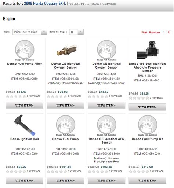Click the sale price $117.02
Screen dimensions: 174x188
pyautogui.click(x=147, y=167)
